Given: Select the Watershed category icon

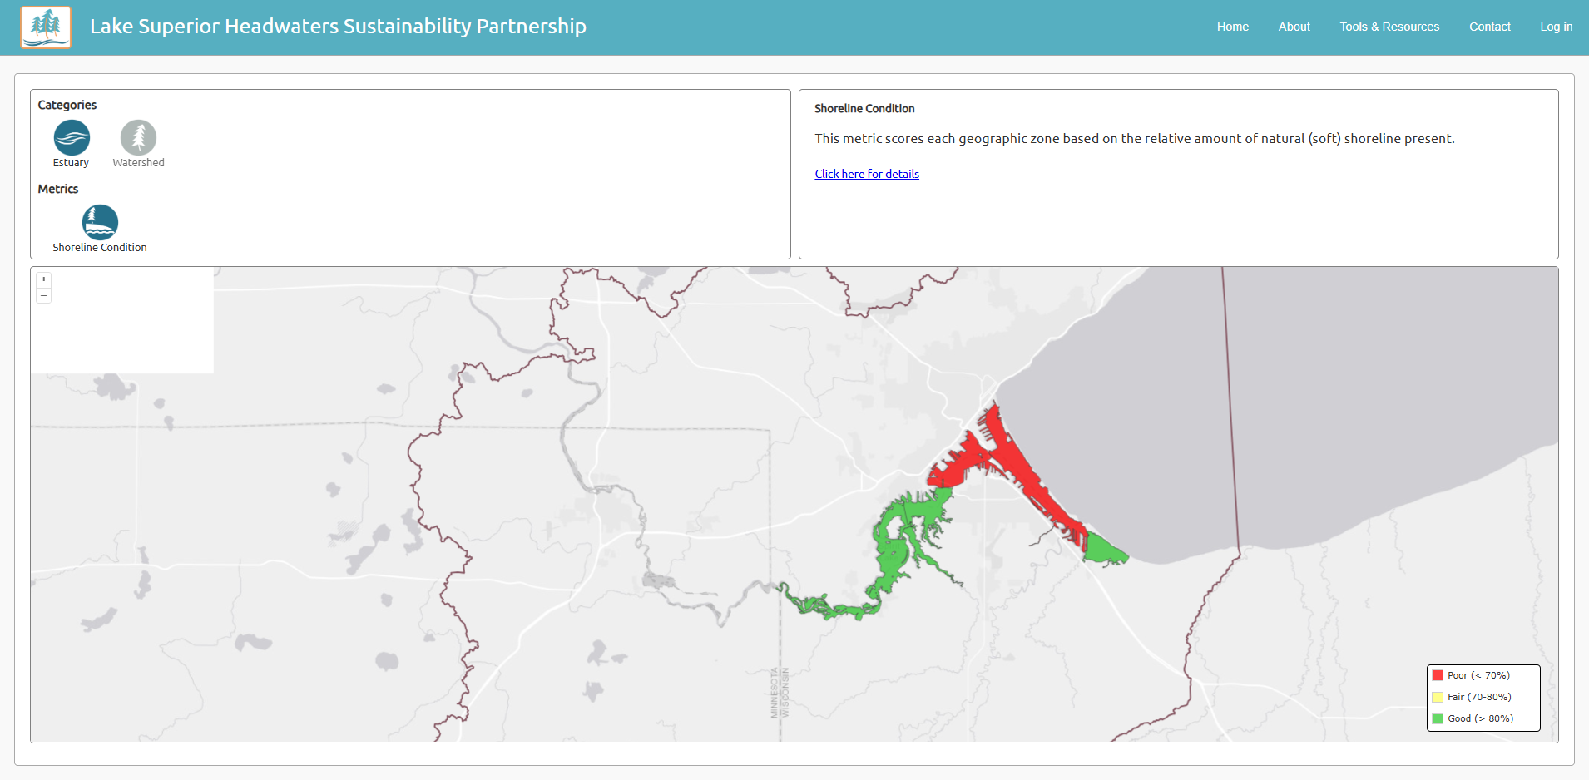Looking at the screenshot, I should point(138,137).
